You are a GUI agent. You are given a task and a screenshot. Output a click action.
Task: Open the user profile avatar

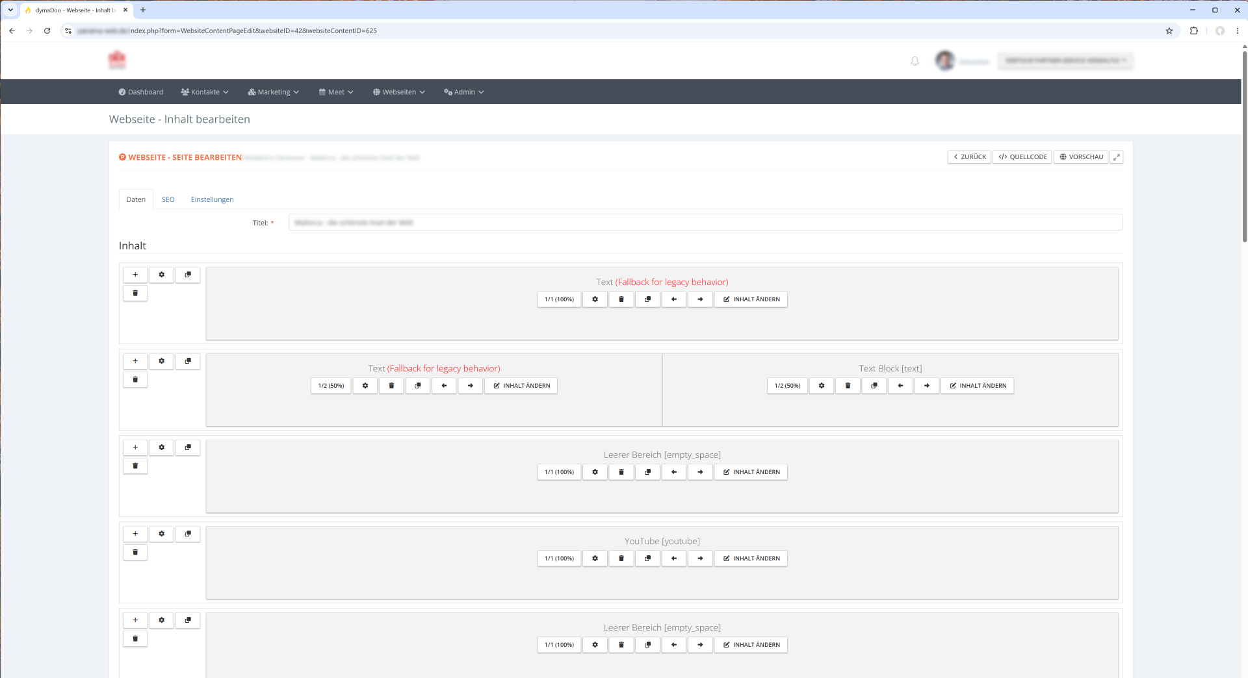[x=945, y=60]
